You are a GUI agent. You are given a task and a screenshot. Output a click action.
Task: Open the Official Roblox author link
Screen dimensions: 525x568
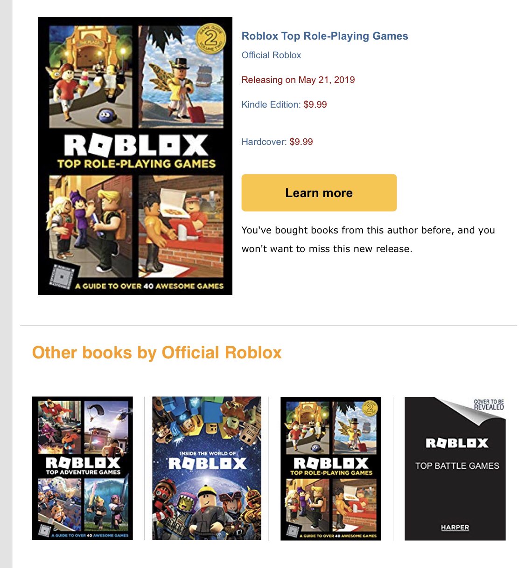tap(271, 55)
